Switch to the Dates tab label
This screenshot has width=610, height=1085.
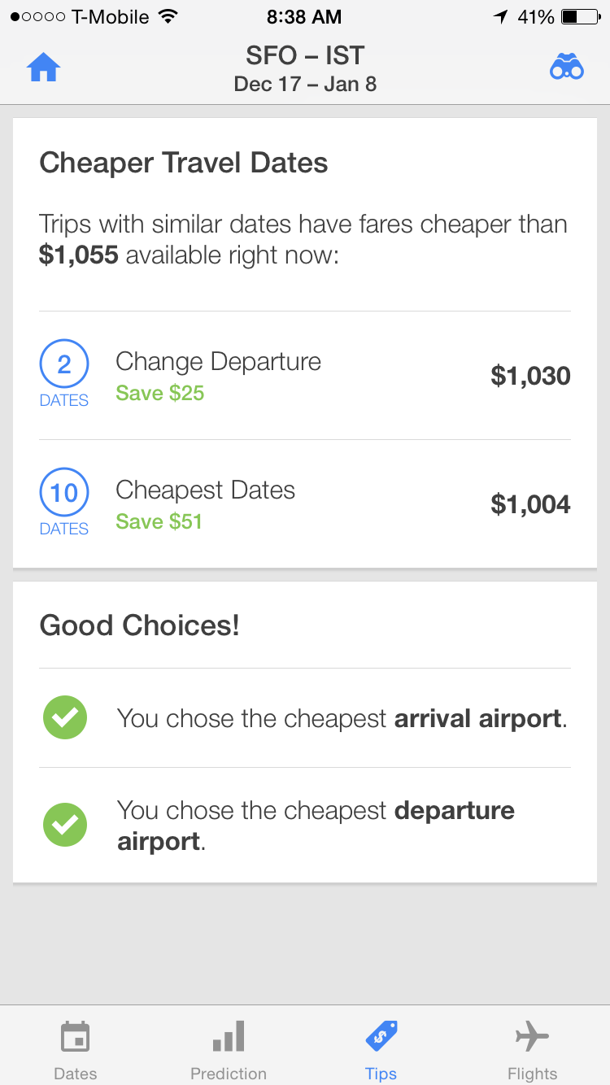point(76,1074)
